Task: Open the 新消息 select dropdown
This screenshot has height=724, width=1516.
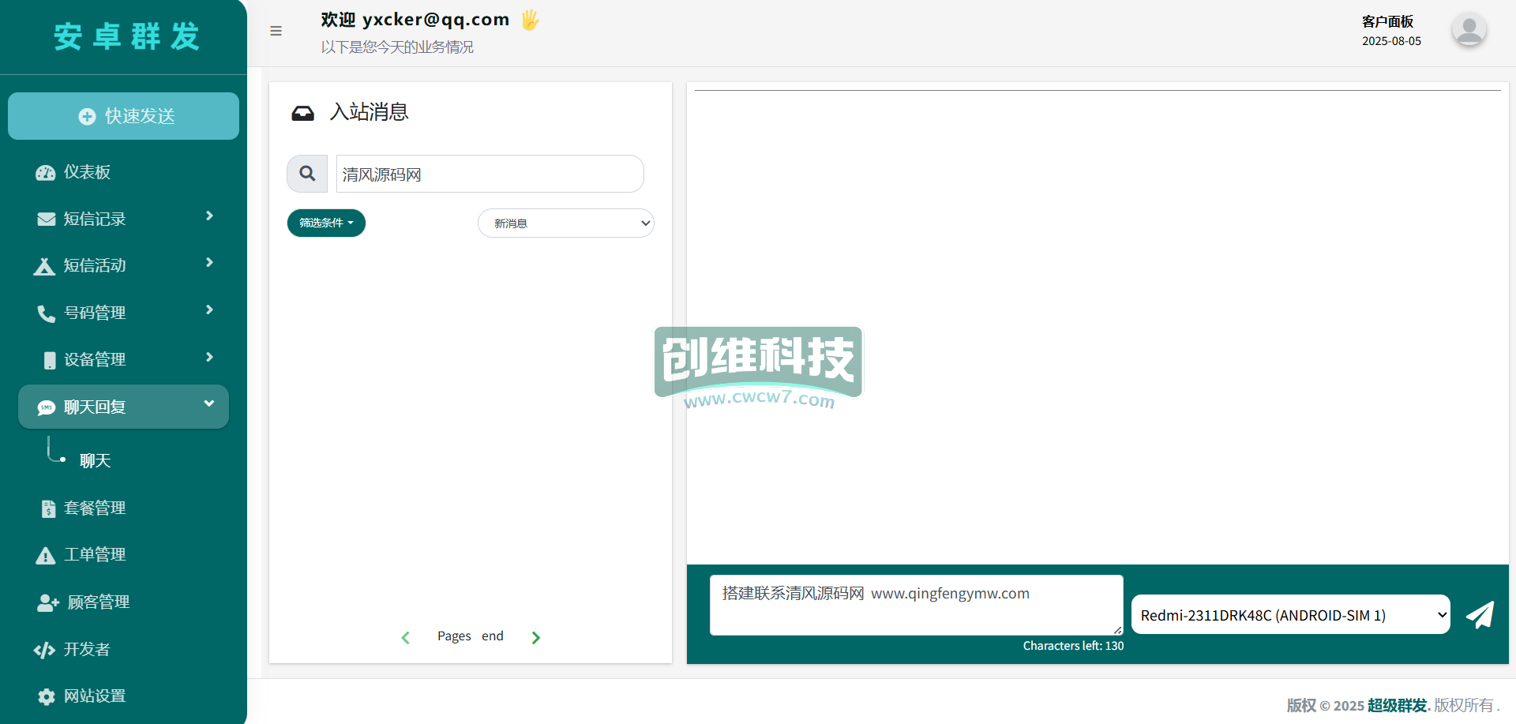Action: point(566,223)
